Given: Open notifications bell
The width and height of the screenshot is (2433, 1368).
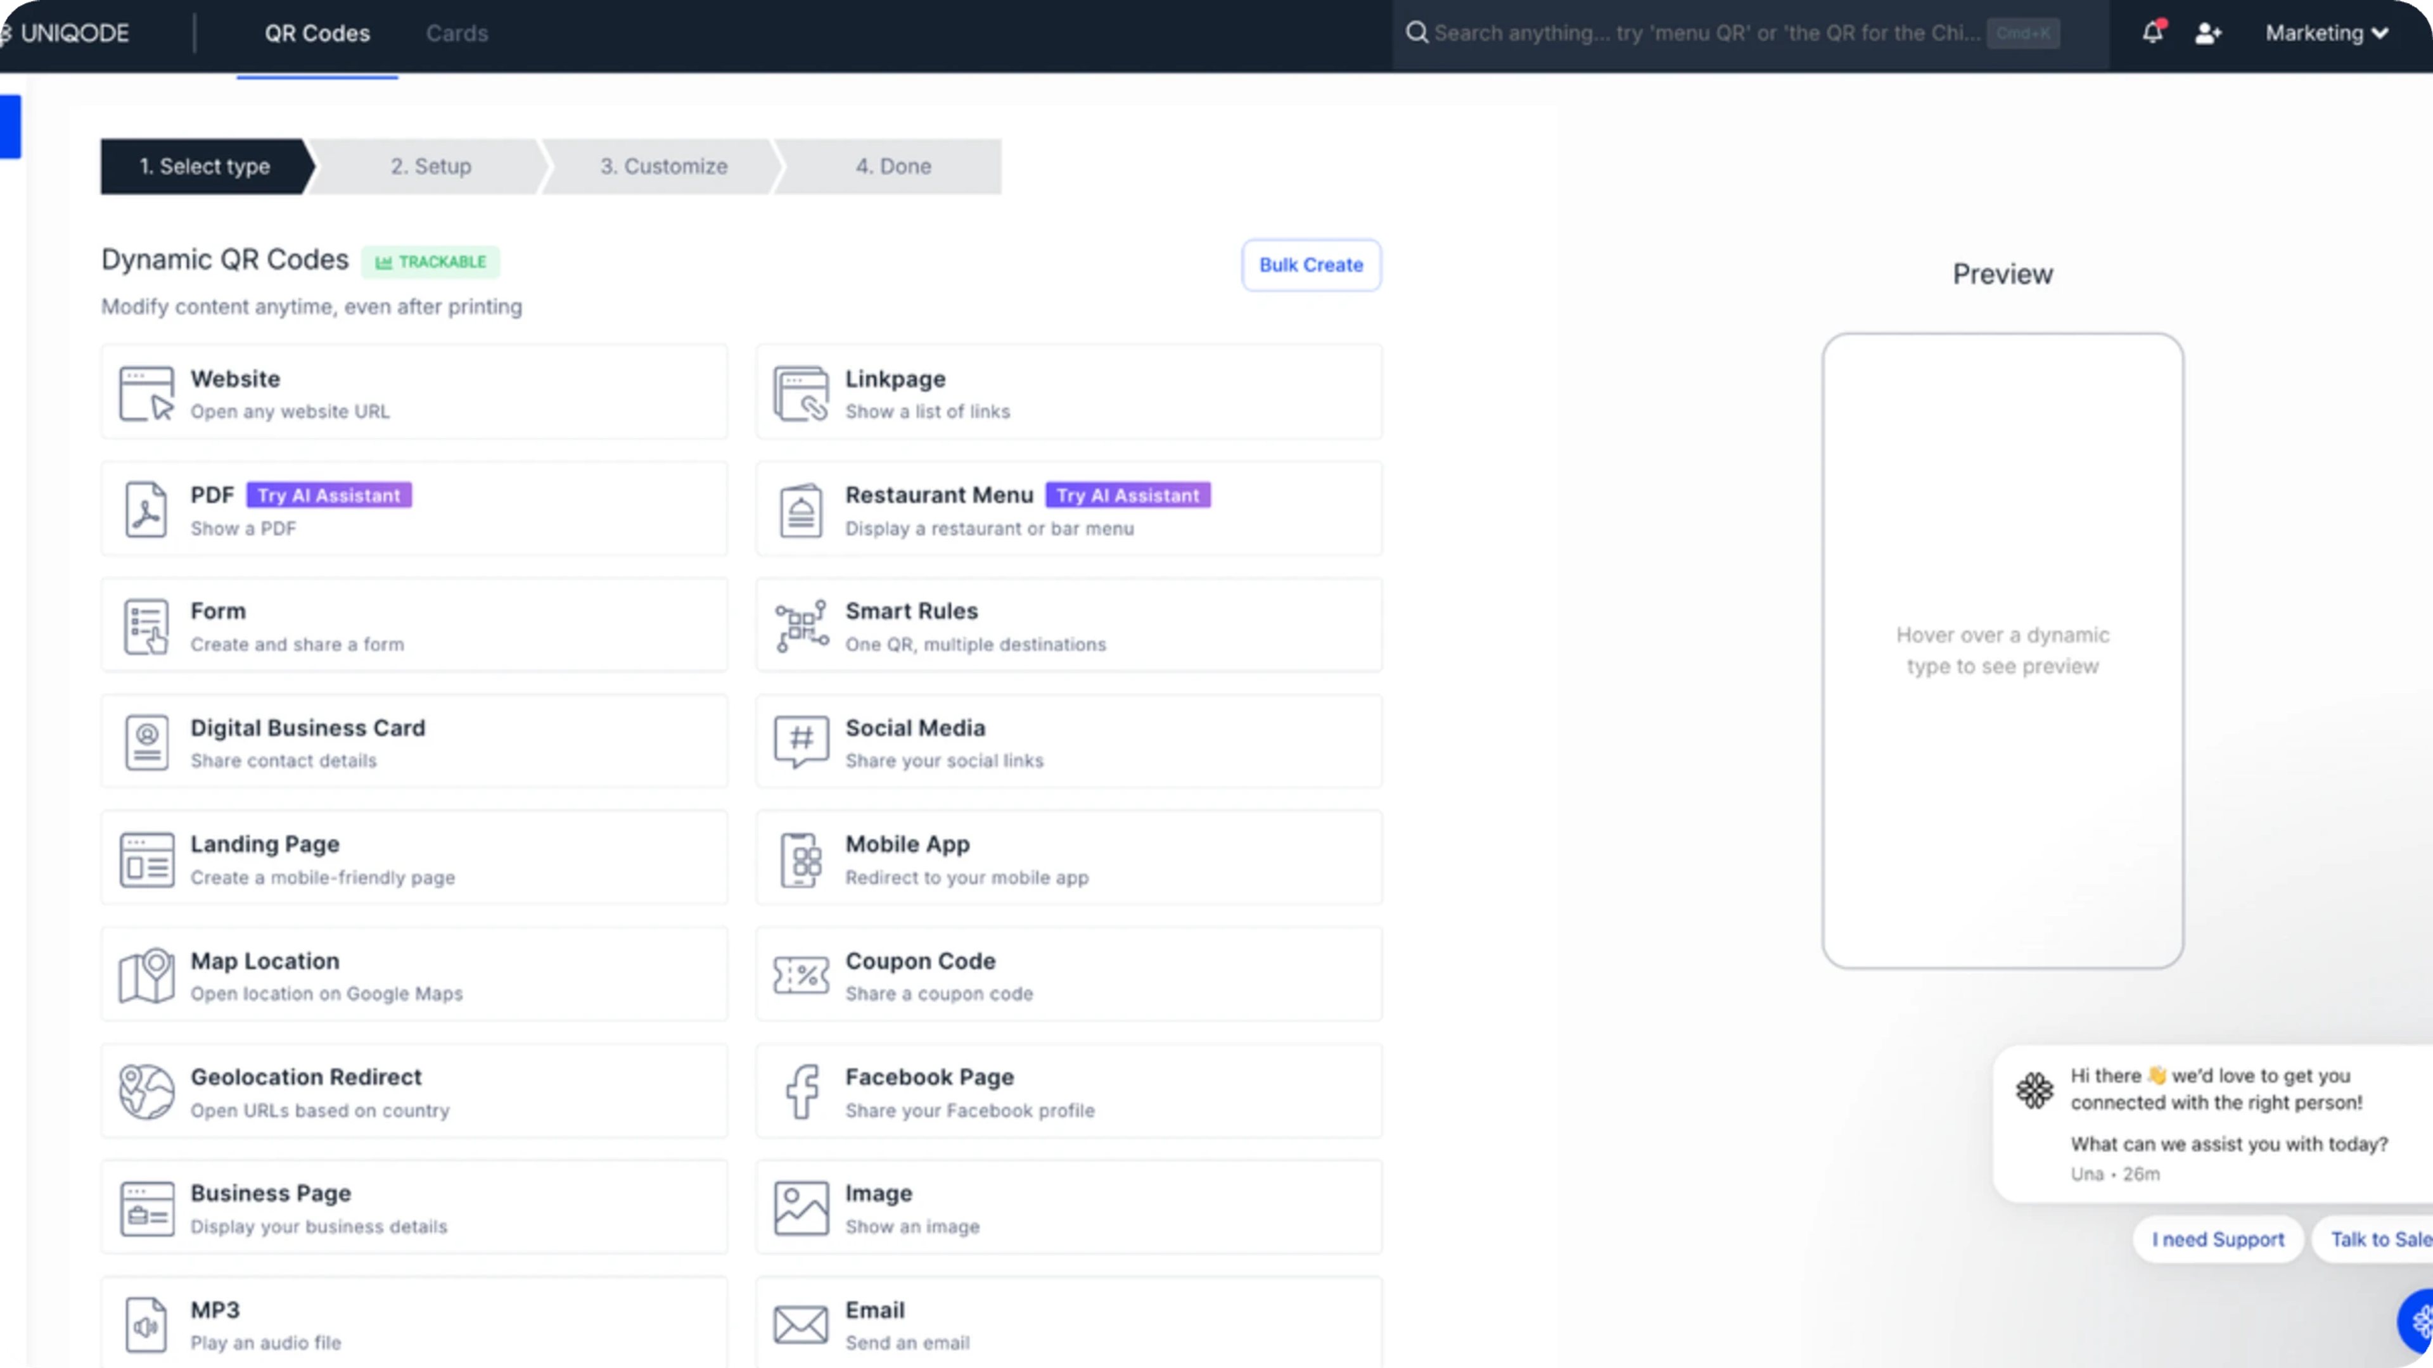Looking at the screenshot, I should [x=2152, y=32].
